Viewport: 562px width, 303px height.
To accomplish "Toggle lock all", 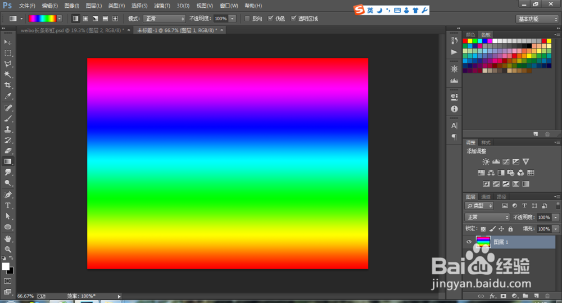I will [x=510, y=229].
